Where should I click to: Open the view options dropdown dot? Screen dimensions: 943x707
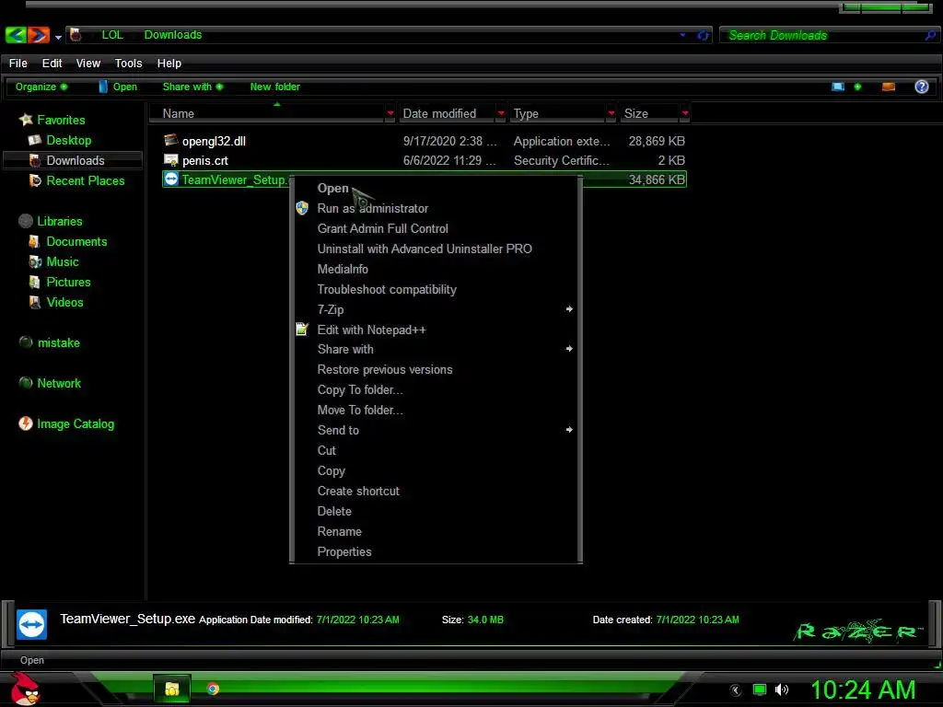click(x=857, y=87)
